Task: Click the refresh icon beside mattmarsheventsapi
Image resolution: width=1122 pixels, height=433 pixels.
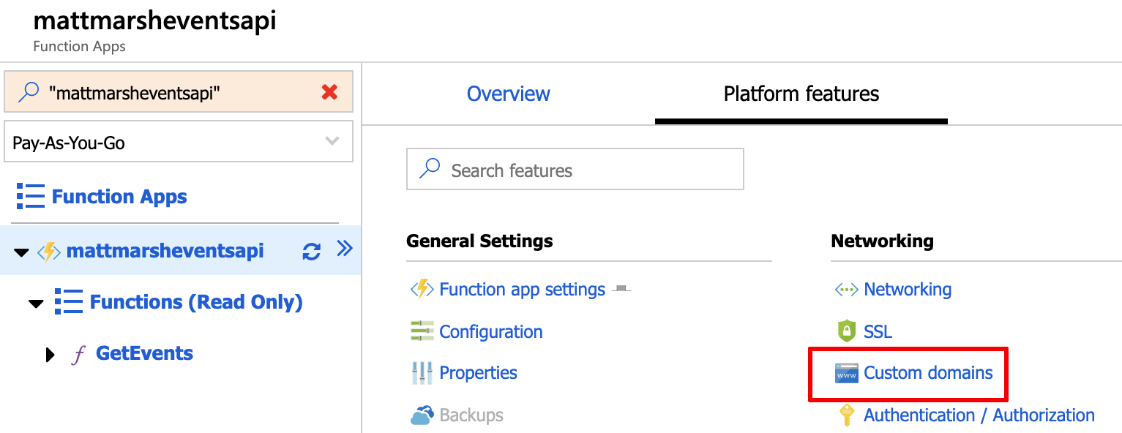Action: click(x=311, y=252)
